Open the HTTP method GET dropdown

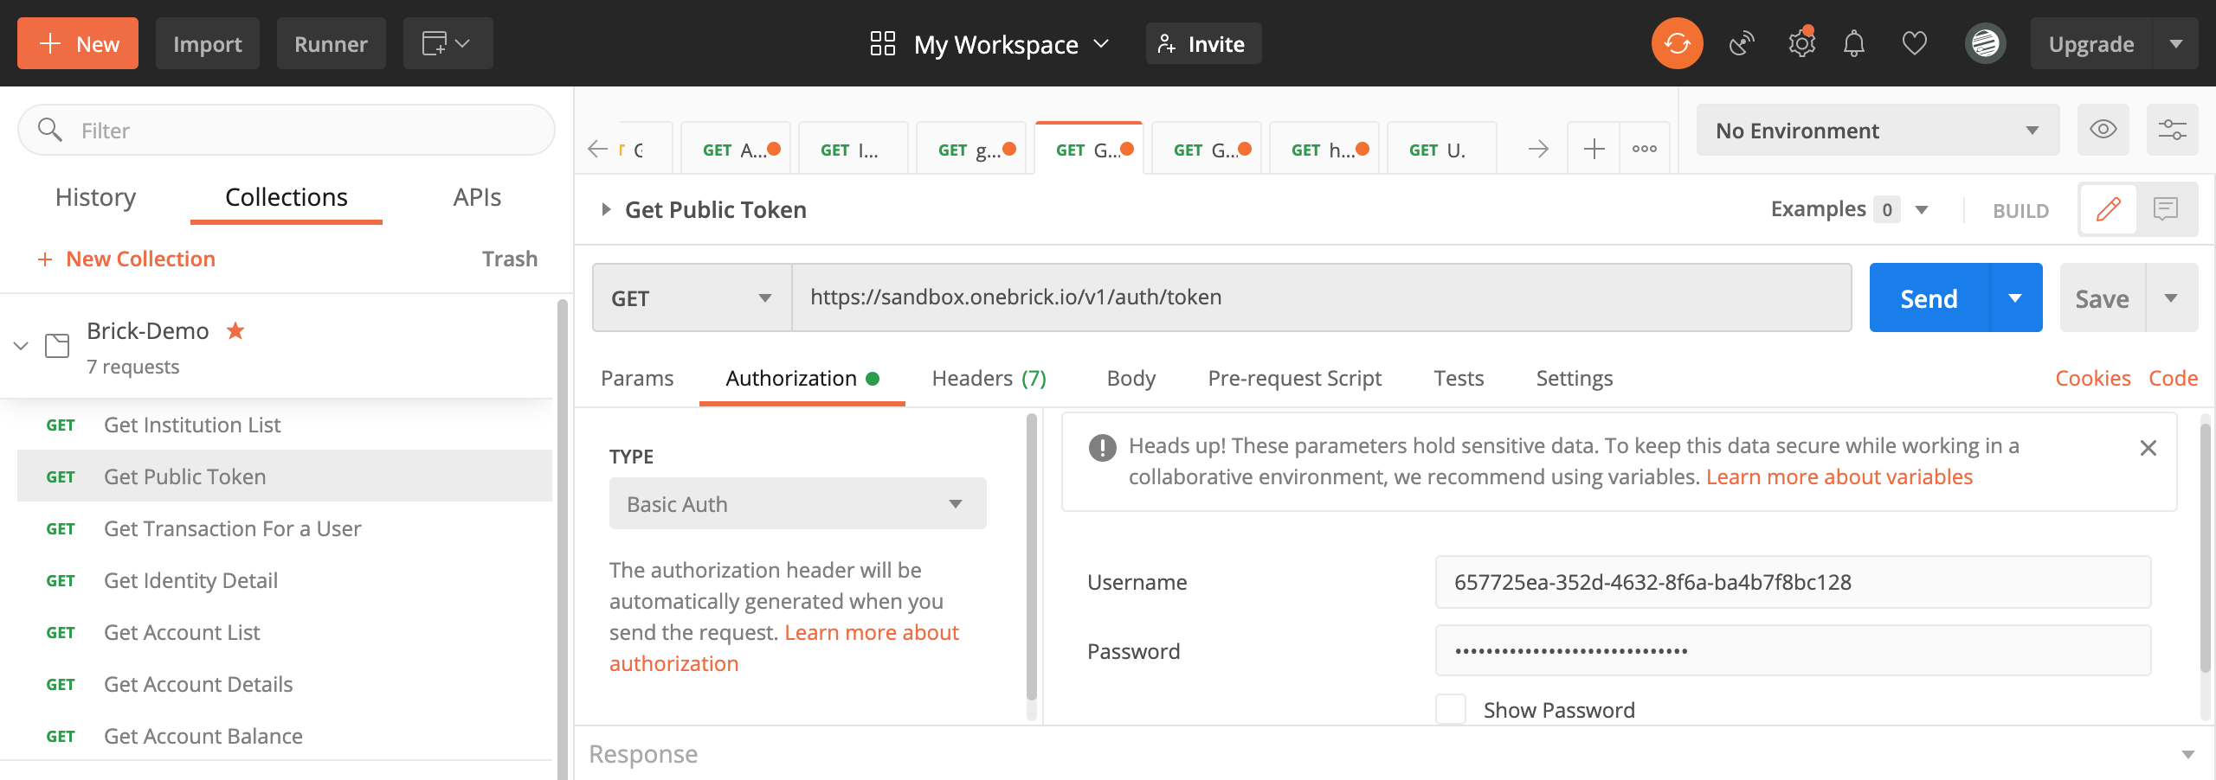[x=692, y=297]
